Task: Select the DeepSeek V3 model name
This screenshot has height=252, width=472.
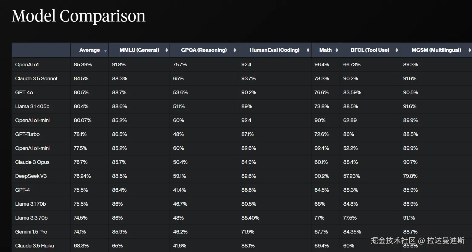Action: pyautogui.click(x=31, y=176)
